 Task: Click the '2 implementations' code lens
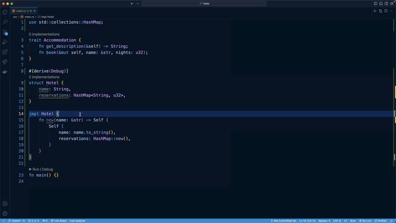click(x=44, y=77)
